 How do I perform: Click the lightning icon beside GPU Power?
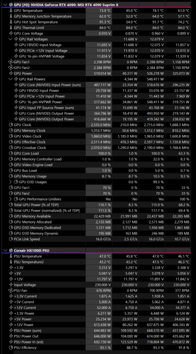click(x=11, y=73)
